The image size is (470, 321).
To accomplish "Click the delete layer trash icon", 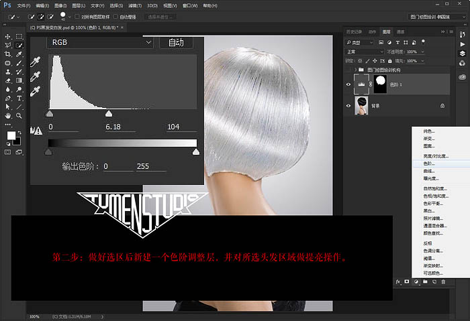I will (x=443, y=282).
